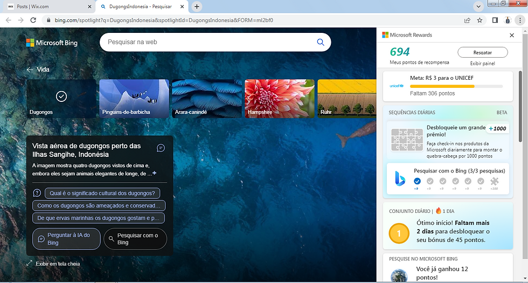Click the browser forward arrow

(x=20, y=20)
